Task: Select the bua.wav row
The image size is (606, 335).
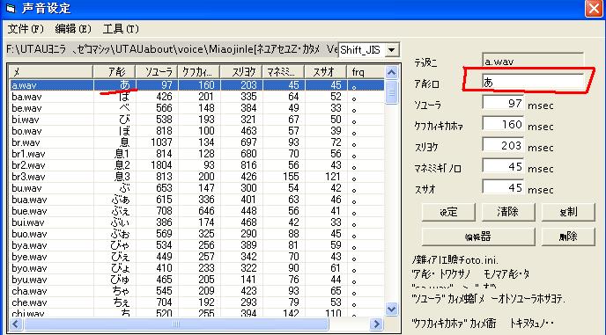Action: (x=196, y=200)
